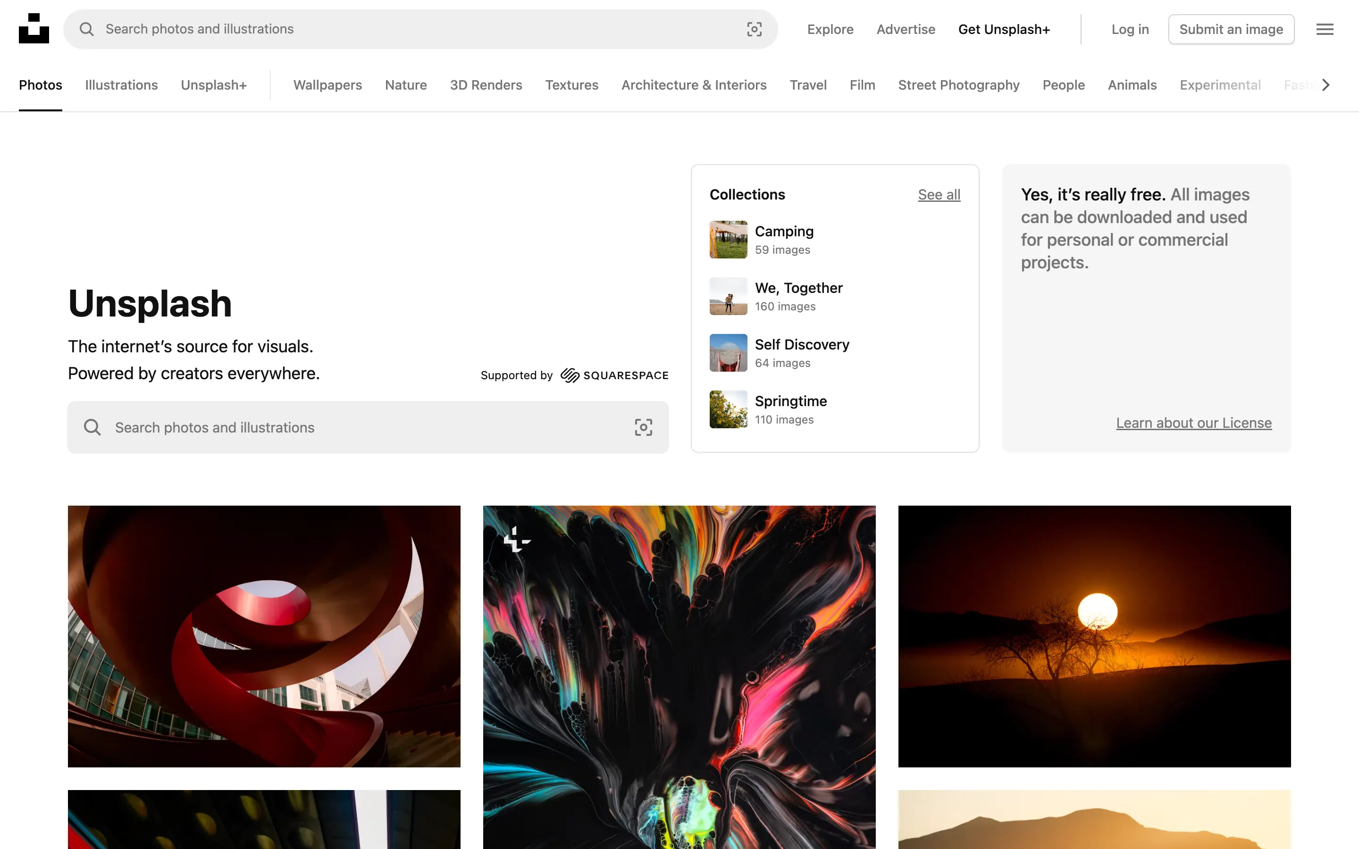
Task: Click the magnifier icon in top search bar
Action: click(86, 29)
